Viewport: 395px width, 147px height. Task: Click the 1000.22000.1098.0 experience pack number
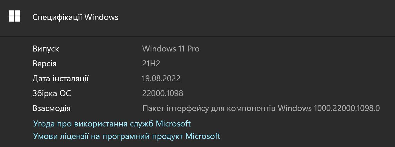click(347, 108)
